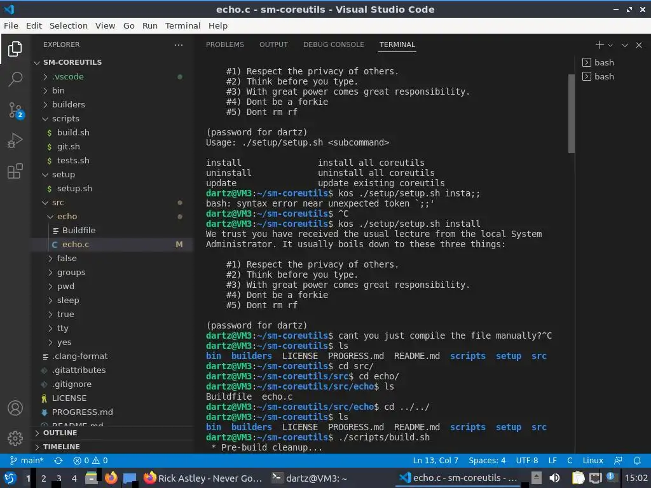Viewport: 651px width, 488px height.
Task: Select the first bash terminal instance
Action: [598, 63]
